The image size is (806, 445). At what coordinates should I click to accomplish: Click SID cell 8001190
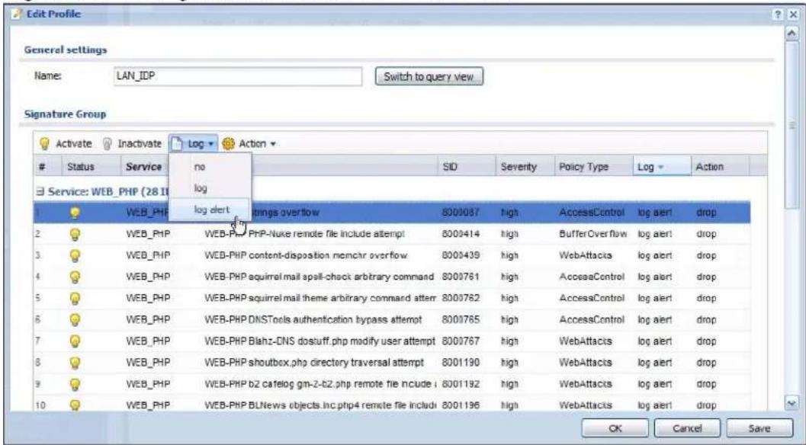tap(461, 363)
